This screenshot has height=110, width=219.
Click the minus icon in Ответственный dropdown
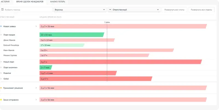(110, 10)
